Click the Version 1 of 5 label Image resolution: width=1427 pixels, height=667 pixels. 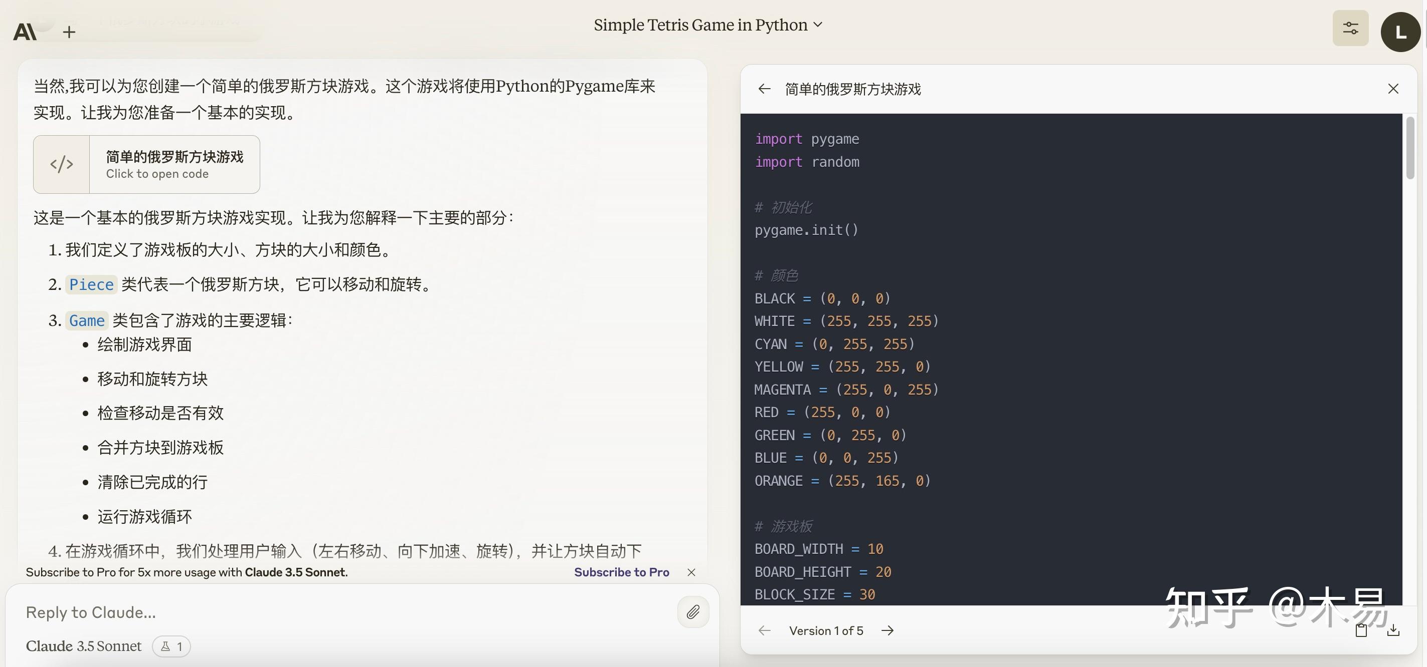(825, 630)
